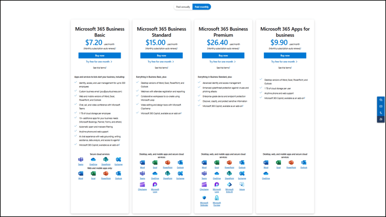Open the email icon in side contact bar
Viewport: 386px width, 217px height.
click(x=381, y=106)
